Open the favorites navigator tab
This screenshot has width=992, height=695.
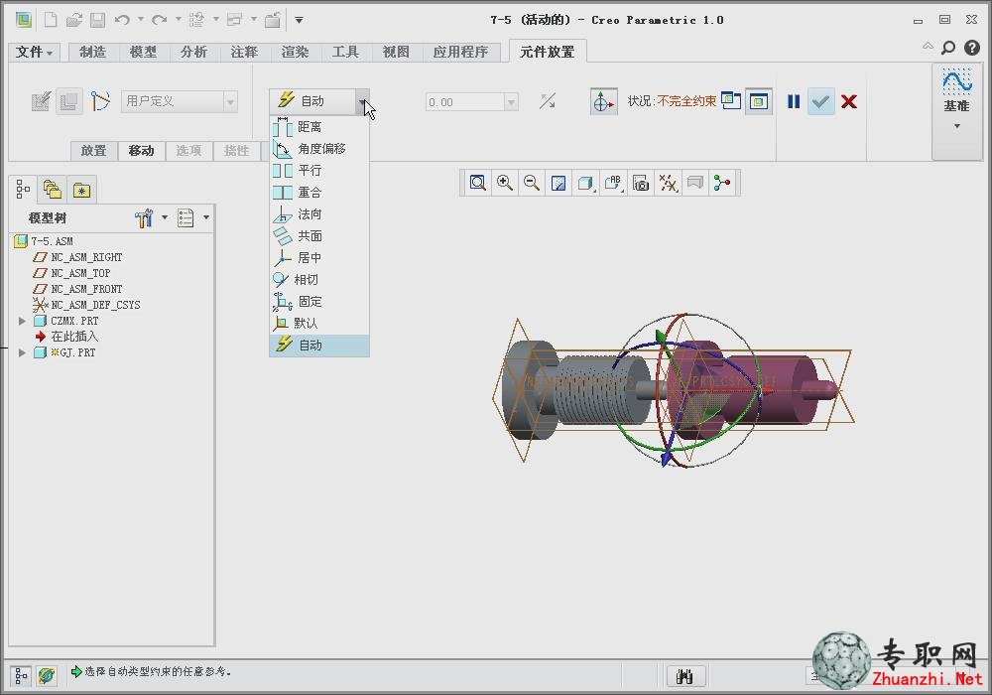click(81, 190)
